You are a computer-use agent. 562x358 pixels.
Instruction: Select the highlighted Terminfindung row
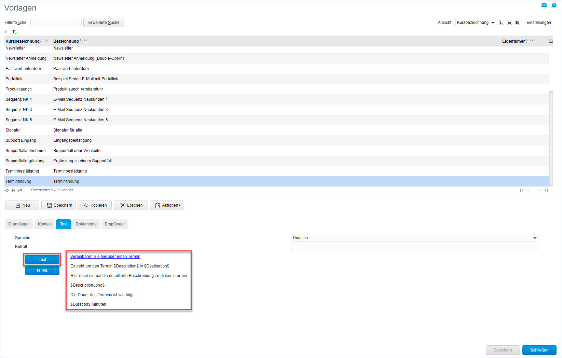pyautogui.click(x=277, y=181)
